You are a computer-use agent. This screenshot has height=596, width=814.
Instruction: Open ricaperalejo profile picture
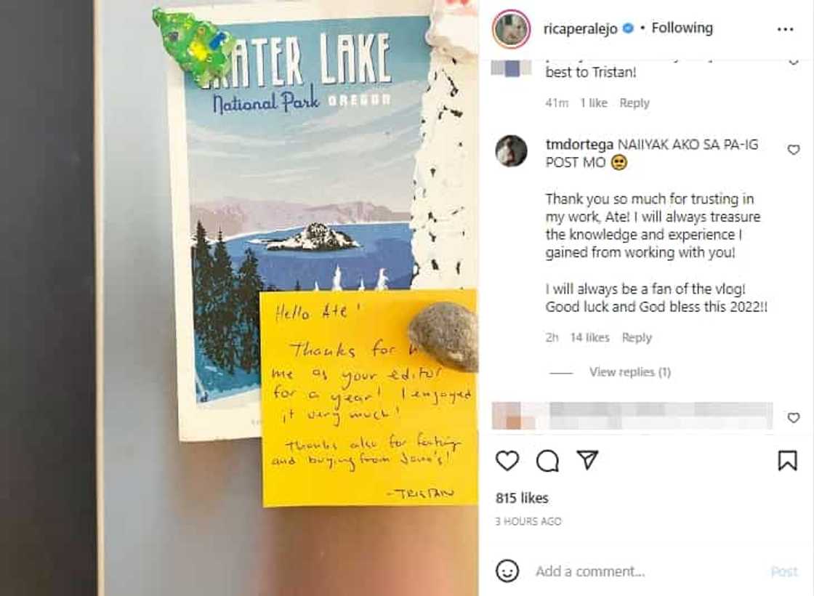(x=512, y=28)
